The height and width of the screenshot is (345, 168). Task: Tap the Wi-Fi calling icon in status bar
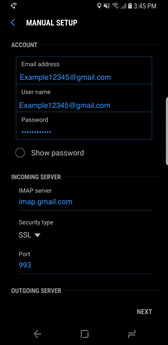tap(15, 6)
